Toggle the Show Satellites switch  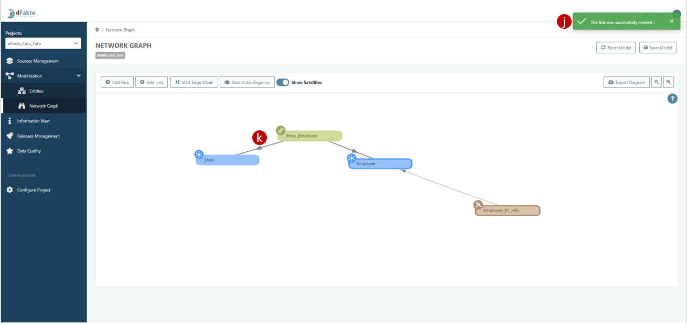(283, 82)
